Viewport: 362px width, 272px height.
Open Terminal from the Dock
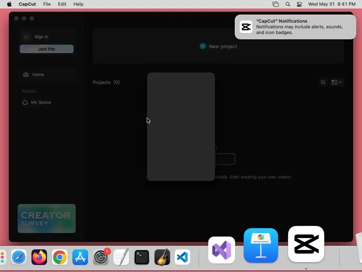coord(141,257)
